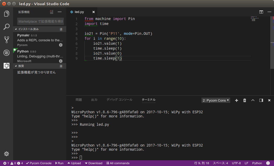Screen dimensions: 274x166
Task: Switch to the 出力 panel tab
Action: click(94, 100)
